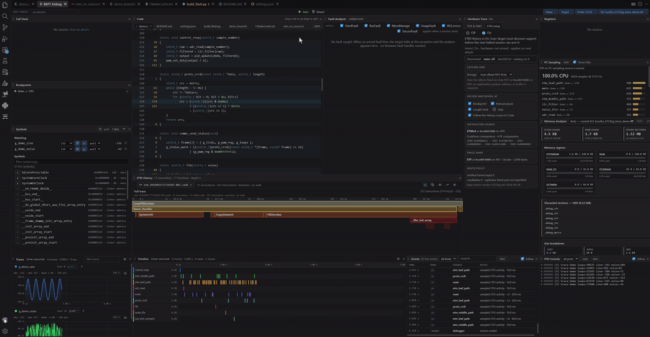This screenshot has width=650, height=337.
Task: Click attach link in Call Stack
Action: pyautogui.click(x=84, y=29)
